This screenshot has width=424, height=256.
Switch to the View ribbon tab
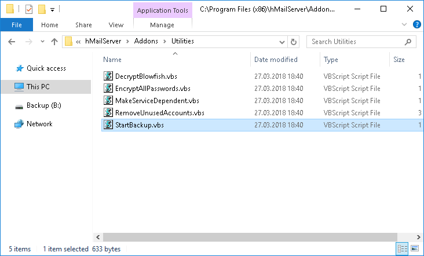coord(116,25)
